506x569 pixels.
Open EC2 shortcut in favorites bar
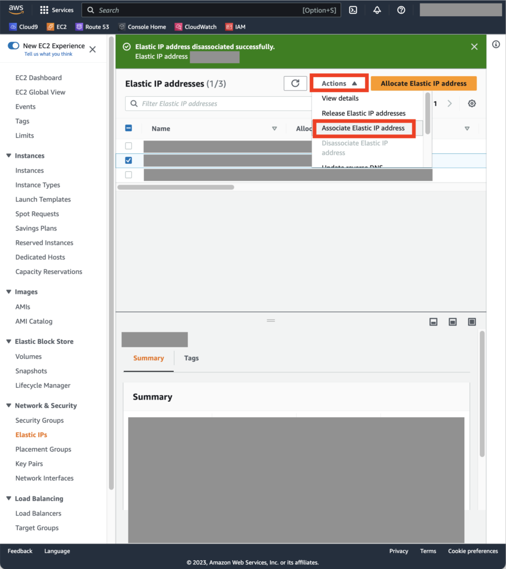pyautogui.click(x=57, y=27)
